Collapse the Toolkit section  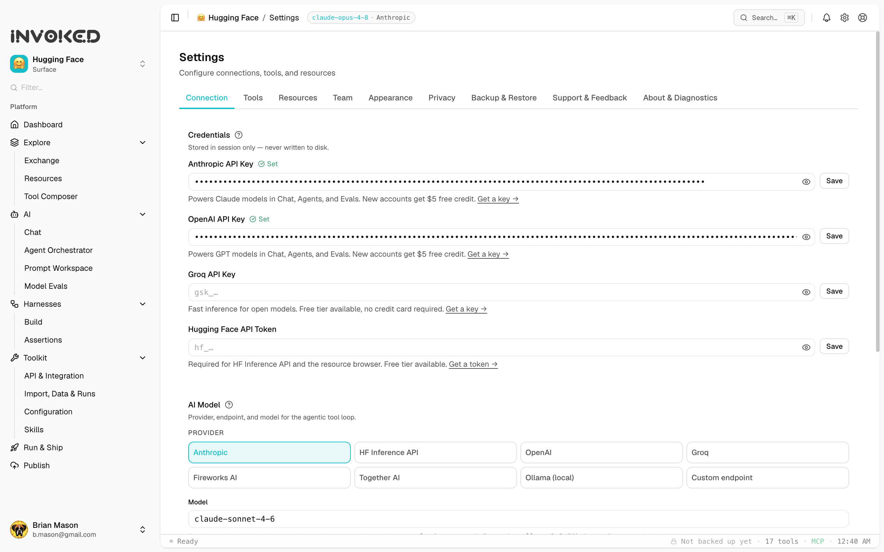[143, 358]
